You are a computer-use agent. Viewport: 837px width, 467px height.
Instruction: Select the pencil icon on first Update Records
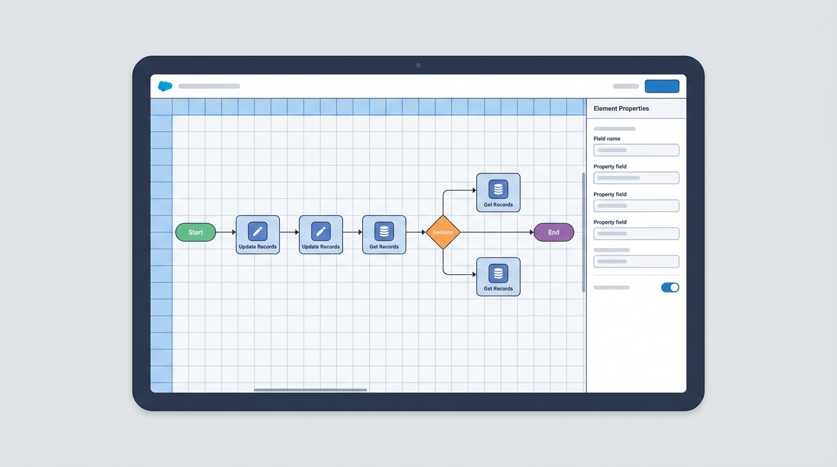click(257, 230)
